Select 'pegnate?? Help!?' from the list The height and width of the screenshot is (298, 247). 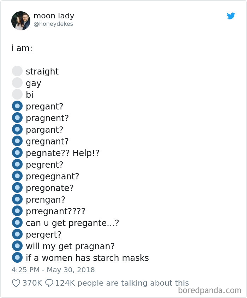click(17, 152)
